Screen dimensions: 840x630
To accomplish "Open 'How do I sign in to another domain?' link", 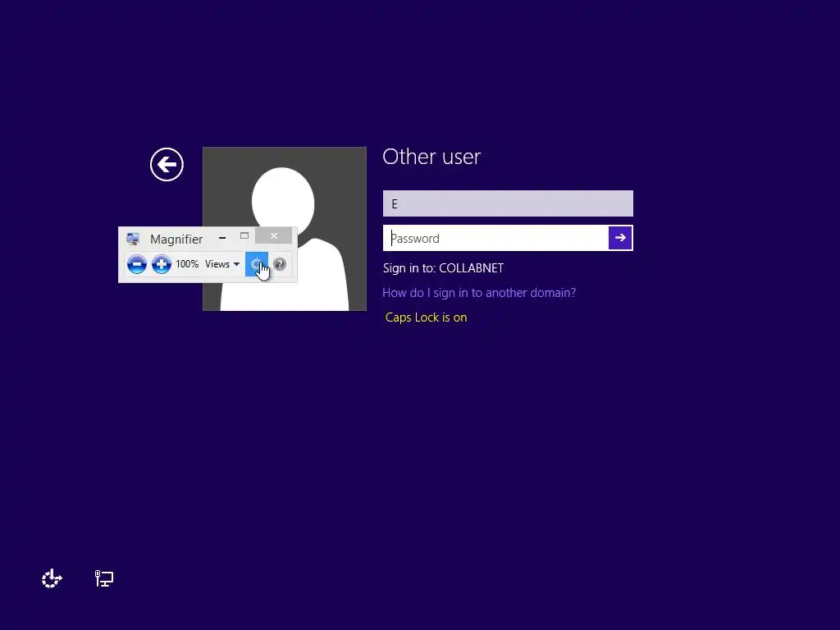I will point(479,293).
